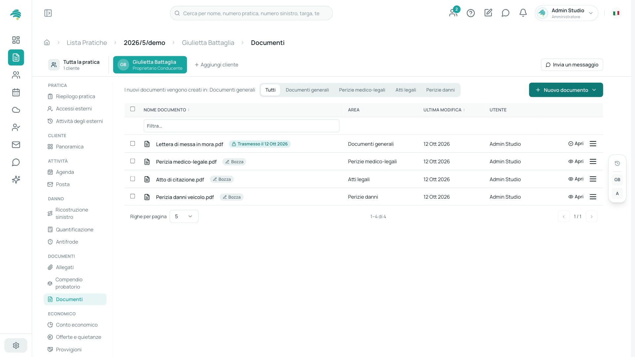Select the Atti legali tab
The width and height of the screenshot is (635, 357).
[406, 90]
